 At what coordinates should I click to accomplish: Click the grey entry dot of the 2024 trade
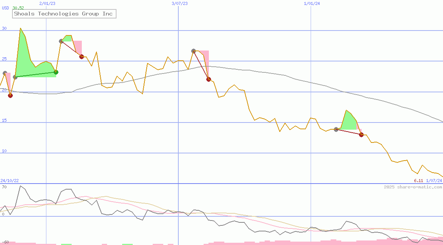(x=336, y=130)
